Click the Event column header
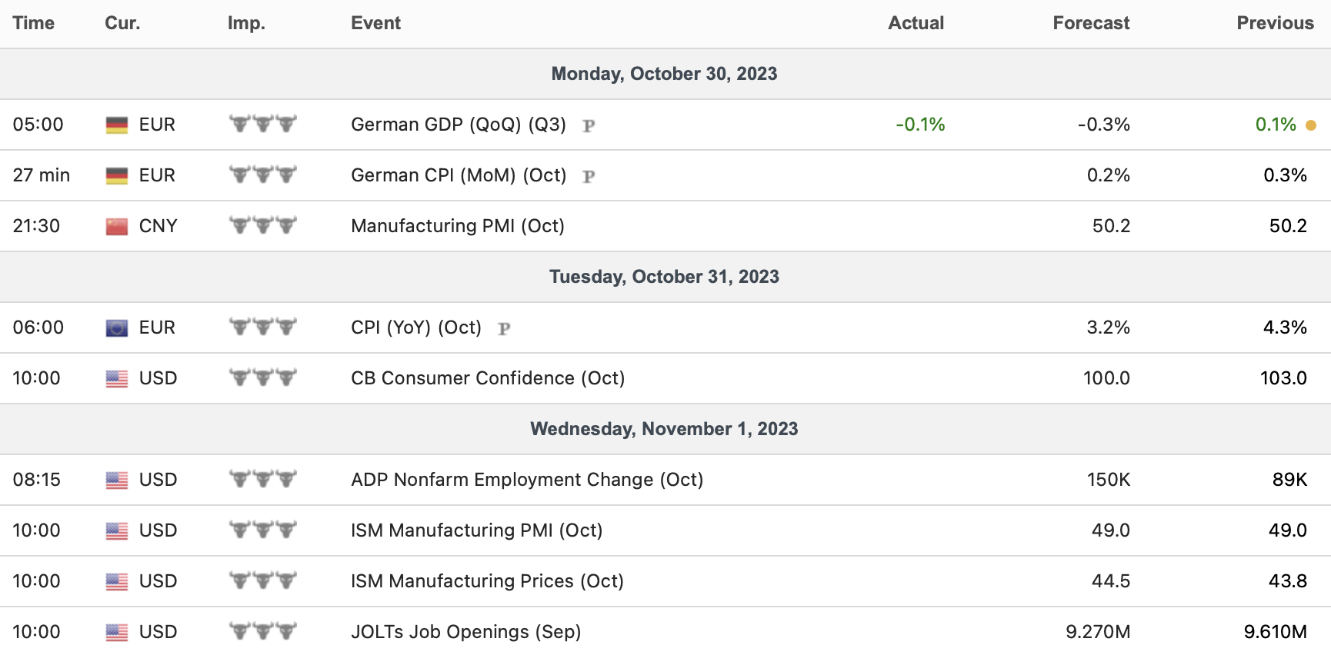The image size is (1331, 655). [375, 23]
